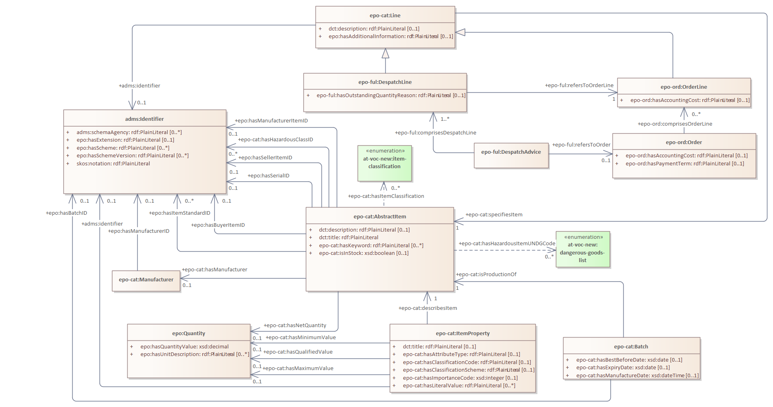Image resolution: width=773 pixels, height=407 pixels.
Task: Select the adms:Identifier class box title
Action: click(x=144, y=119)
